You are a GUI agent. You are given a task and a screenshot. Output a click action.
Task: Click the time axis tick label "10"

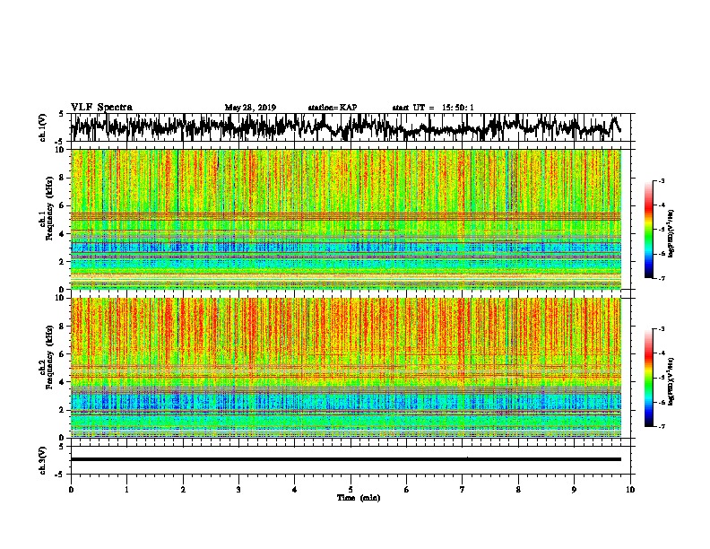point(630,490)
